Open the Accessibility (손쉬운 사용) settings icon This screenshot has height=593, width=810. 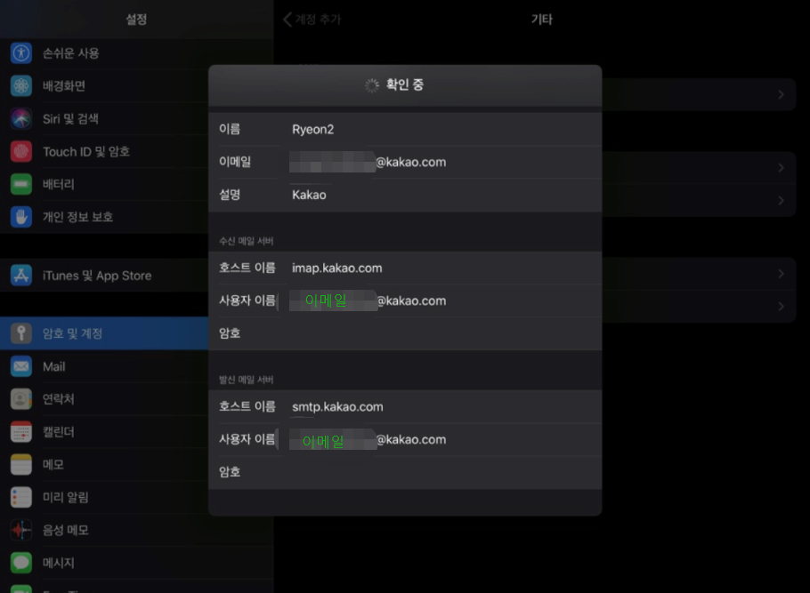[21, 53]
